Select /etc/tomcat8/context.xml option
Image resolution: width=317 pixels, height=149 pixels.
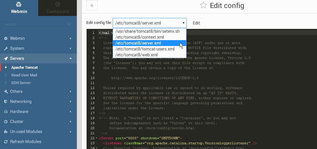150,37
